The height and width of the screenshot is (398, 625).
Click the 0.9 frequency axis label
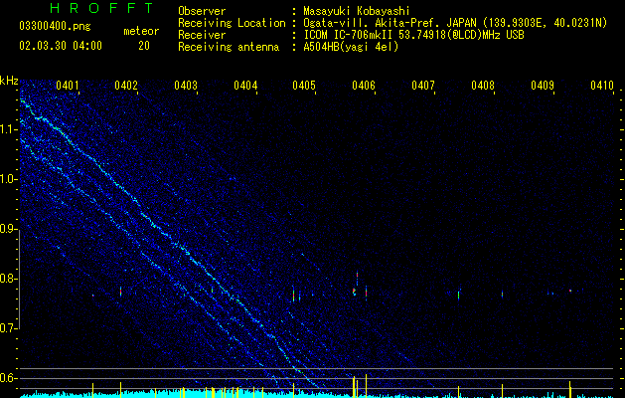pyautogui.click(x=9, y=229)
